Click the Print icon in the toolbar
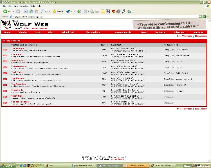Viewport: 211px width, 168px height. 92,11
